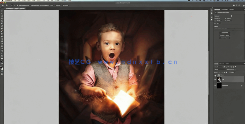The height and width of the screenshot is (124, 245).
Task: Select the Horizontal Type tool
Action: [x=2, y=51]
